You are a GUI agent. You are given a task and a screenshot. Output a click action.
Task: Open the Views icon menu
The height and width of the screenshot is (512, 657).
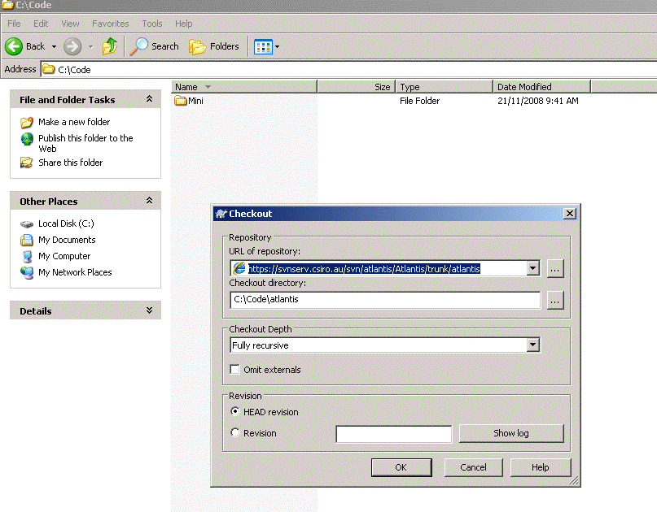click(266, 46)
